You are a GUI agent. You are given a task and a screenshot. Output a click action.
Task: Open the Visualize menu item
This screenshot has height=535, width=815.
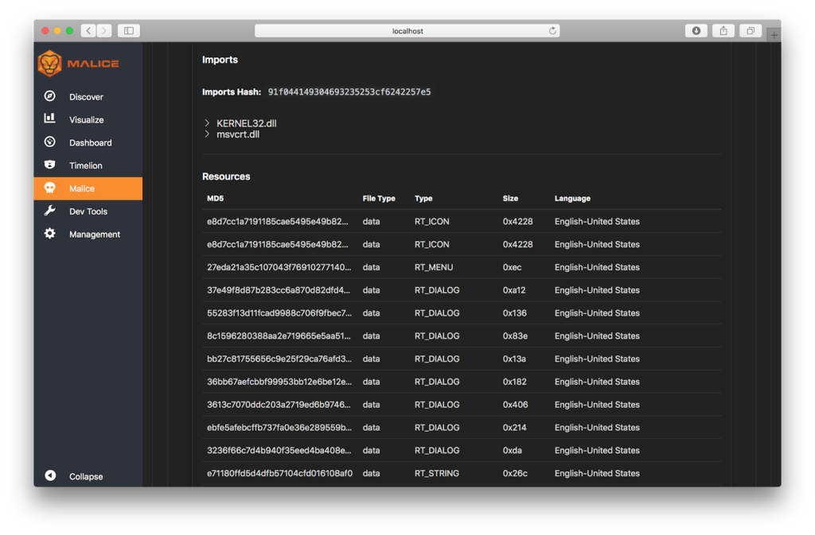pyautogui.click(x=86, y=120)
